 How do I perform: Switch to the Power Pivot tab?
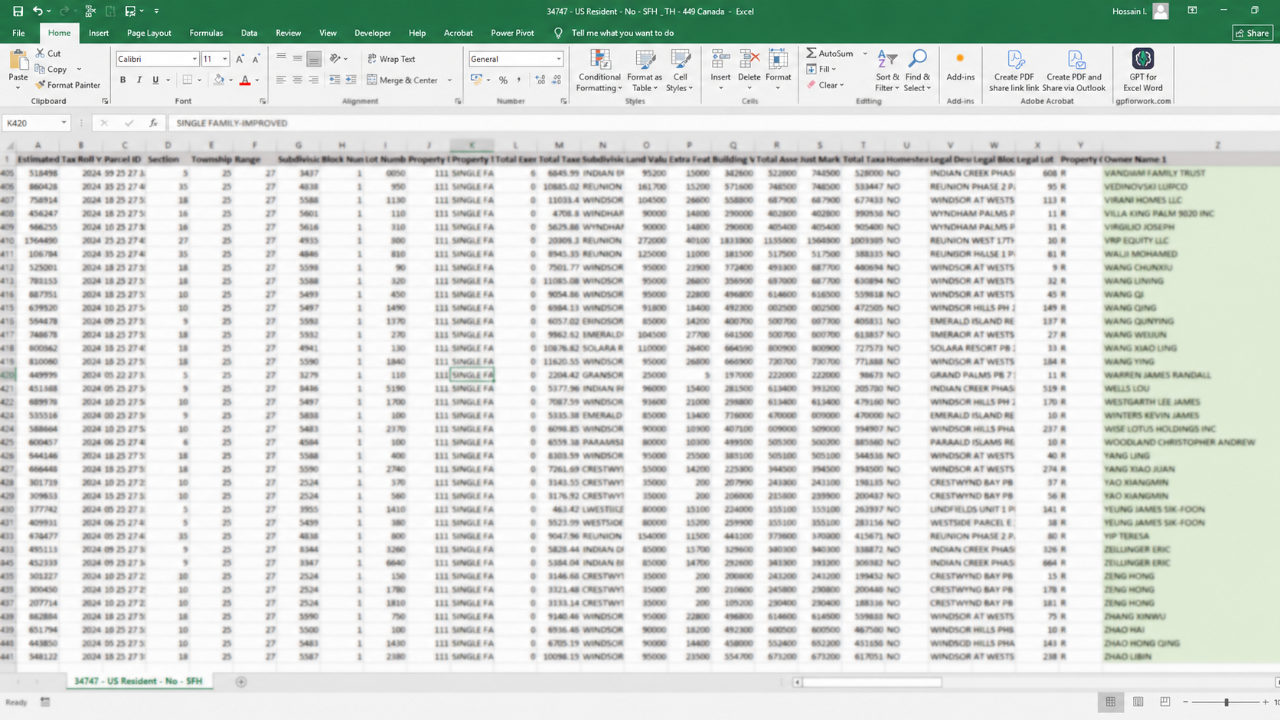512,33
